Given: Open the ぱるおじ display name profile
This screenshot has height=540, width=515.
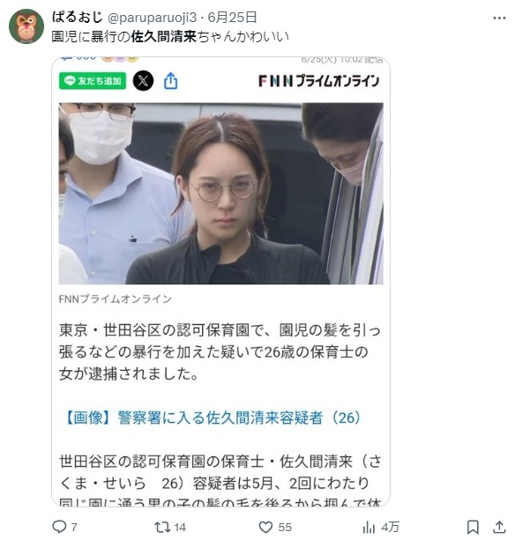Looking at the screenshot, I should (x=78, y=17).
